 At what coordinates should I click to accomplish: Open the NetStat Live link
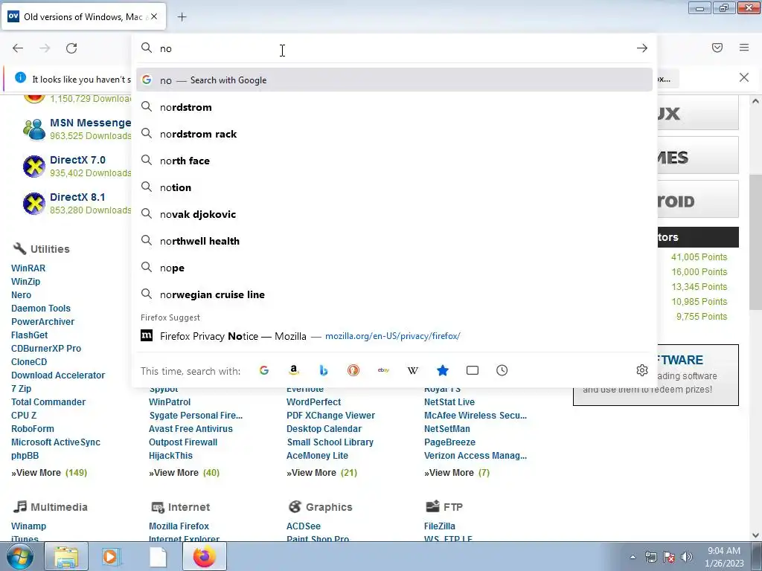tap(449, 402)
